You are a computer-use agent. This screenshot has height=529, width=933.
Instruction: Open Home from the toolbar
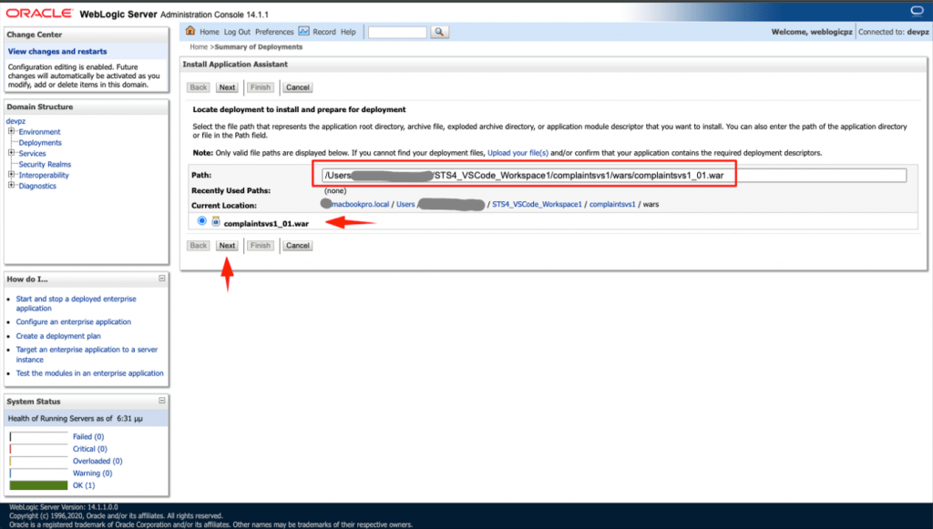(210, 32)
